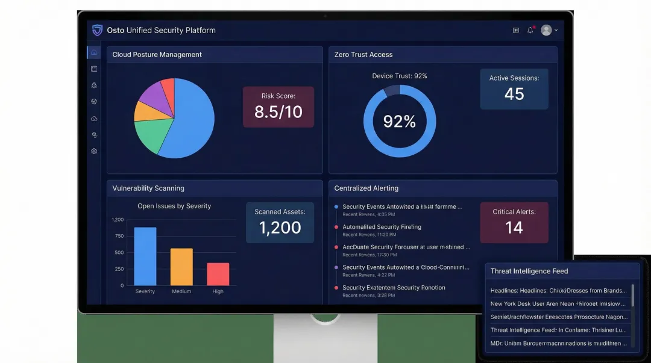
Task: Open the notification bell with red badge
Action: (530, 29)
